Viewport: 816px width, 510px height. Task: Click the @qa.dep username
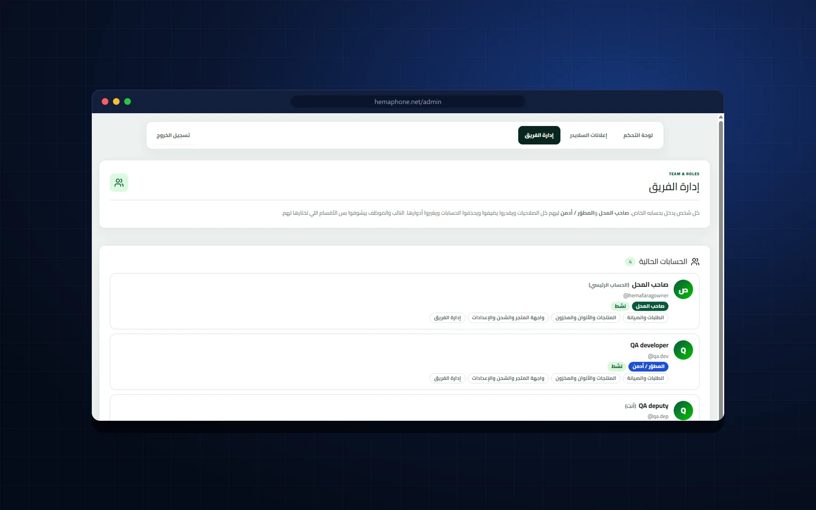tap(658, 416)
